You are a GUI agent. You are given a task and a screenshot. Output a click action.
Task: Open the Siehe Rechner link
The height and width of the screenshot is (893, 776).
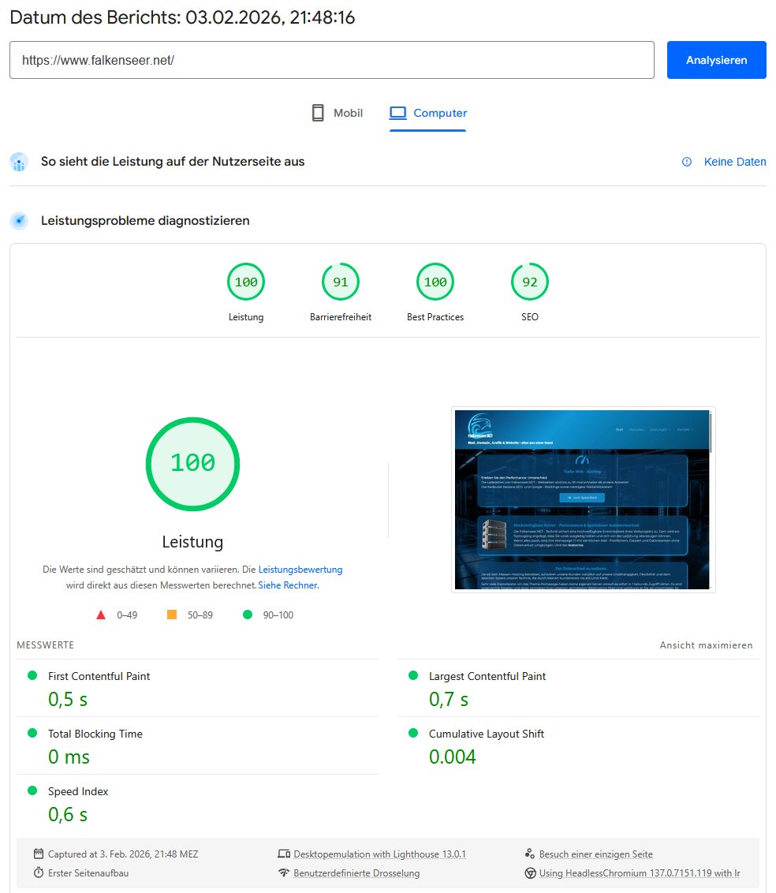(288, 585)
